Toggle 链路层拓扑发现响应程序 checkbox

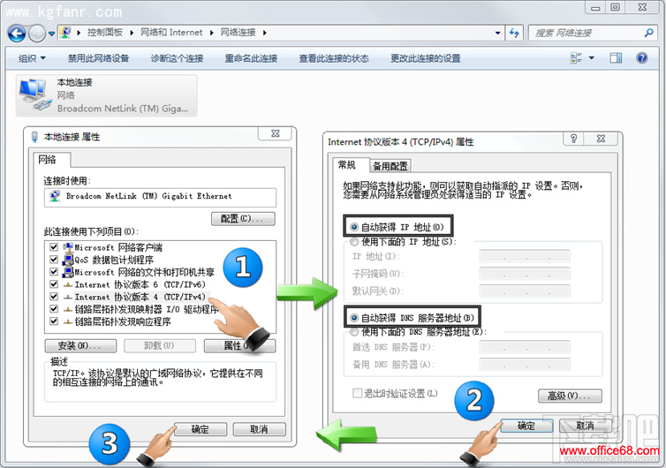pyautogui.click(x=54, y=321)
